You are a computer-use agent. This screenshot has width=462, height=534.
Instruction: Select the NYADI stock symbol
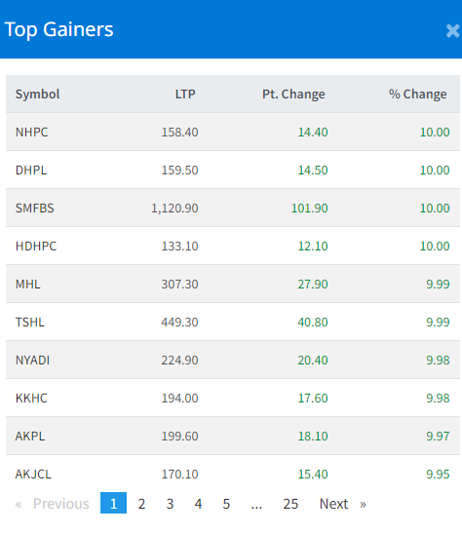click(33, 361)
